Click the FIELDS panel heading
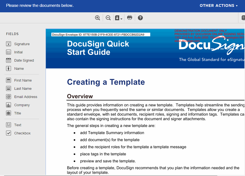This screenshot has width=245, height=176. pyautogui.click(x=12, y=34)
